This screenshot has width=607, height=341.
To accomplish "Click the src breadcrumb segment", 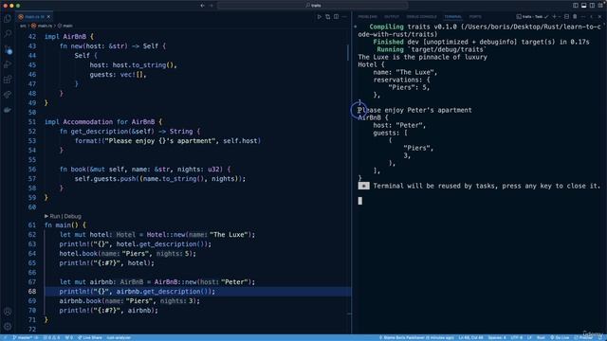I will (x=23, y=26).
